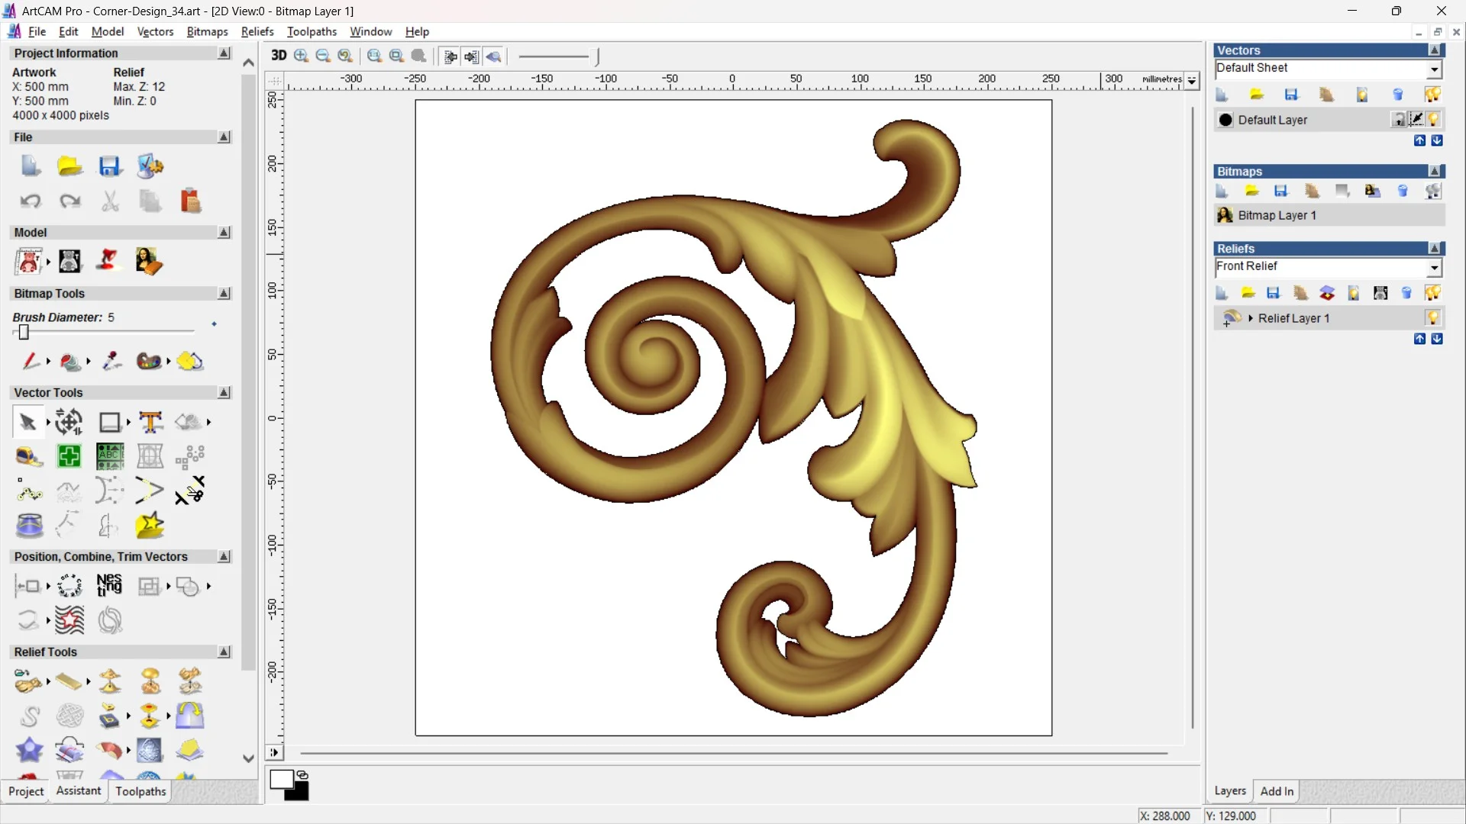This screenshot has width=1466, height=824.
Task: Click the Nesting vectors tool icon
Action: point(109,586)
